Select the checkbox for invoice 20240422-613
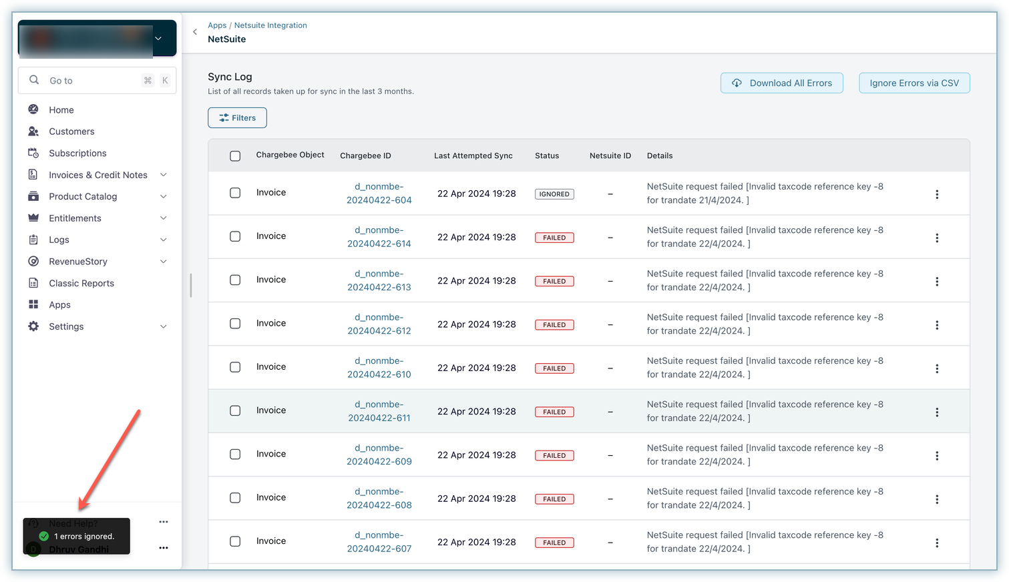 235,280
